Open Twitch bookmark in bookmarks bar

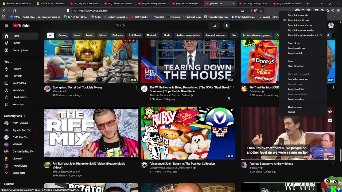point(96,17)
